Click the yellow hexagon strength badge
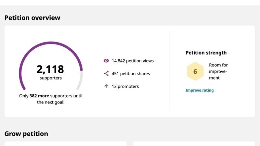Viewport: 260px width, 146px height. tap(195, 71)
